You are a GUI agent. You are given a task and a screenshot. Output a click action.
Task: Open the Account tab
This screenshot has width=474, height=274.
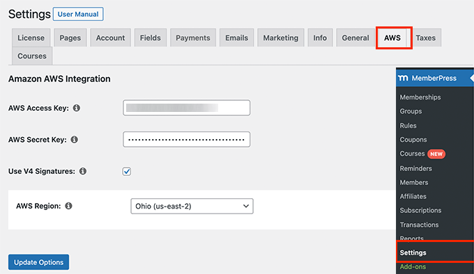coord(110,38)
